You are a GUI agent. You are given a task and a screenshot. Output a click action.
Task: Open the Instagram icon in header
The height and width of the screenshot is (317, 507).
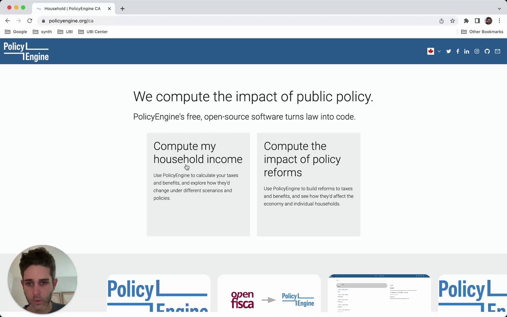477,51
